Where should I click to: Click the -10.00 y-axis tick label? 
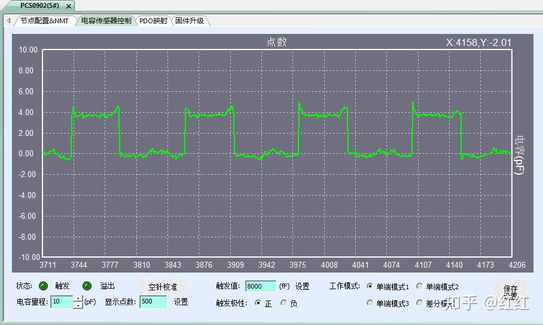29,257
